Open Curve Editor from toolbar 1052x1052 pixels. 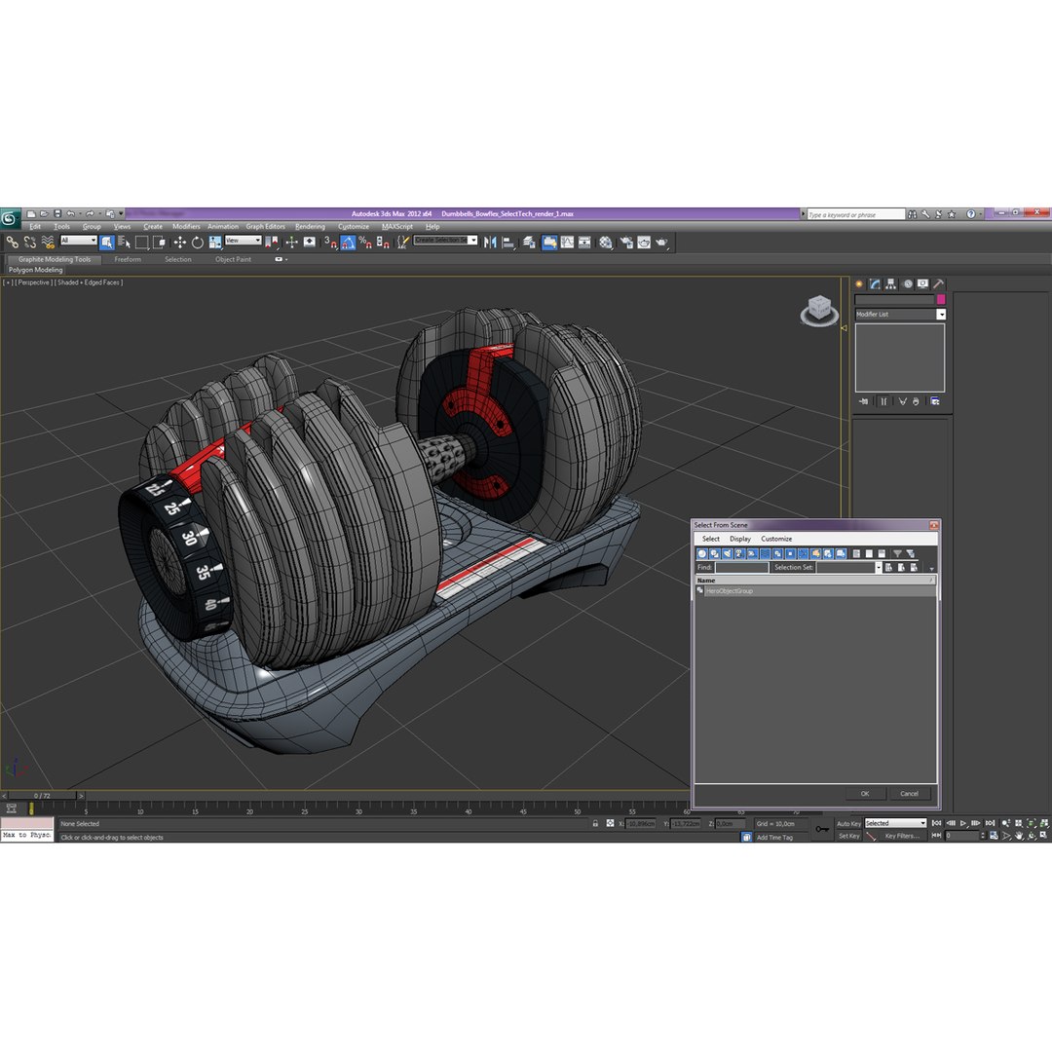point(568,243)
